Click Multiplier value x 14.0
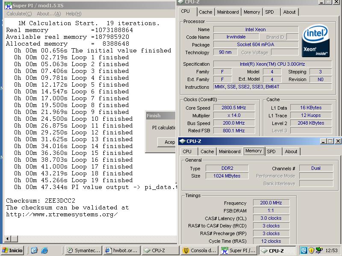Screen dimensions: 342x256 click(x=234, y=115)
